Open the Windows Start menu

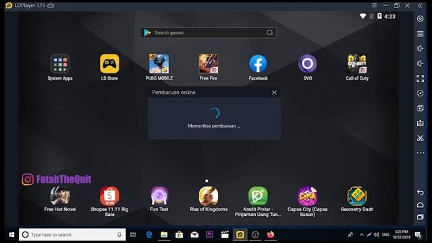[x=11, y=235]
